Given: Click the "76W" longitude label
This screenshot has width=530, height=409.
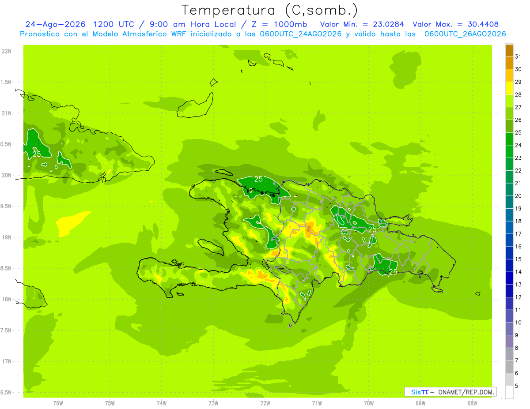Looking at the screenshot, I should click(x=58, y=403).
